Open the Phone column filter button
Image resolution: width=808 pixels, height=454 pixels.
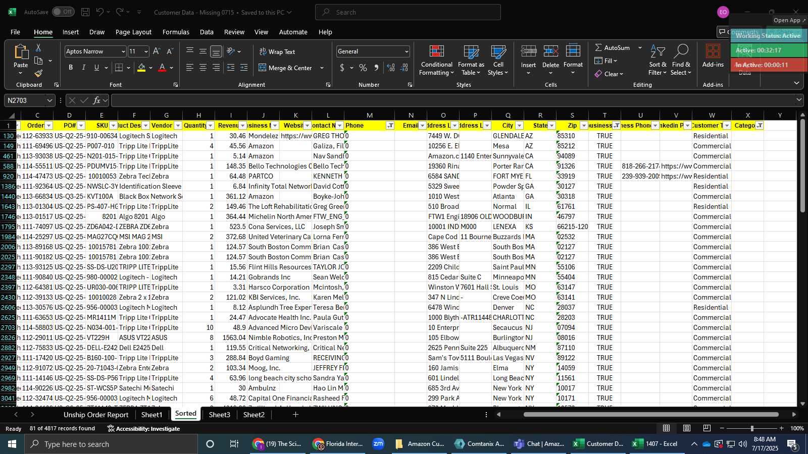tap(390, 126)
